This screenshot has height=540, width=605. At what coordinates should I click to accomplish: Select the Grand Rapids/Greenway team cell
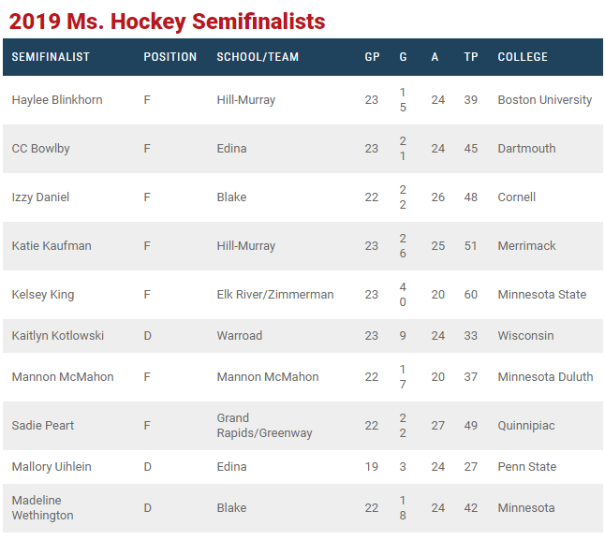point(264,426)
